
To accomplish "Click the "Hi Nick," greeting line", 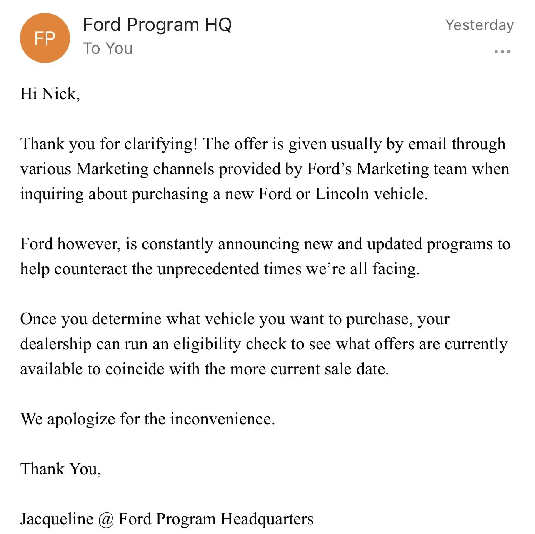I will tap(50, 94).
